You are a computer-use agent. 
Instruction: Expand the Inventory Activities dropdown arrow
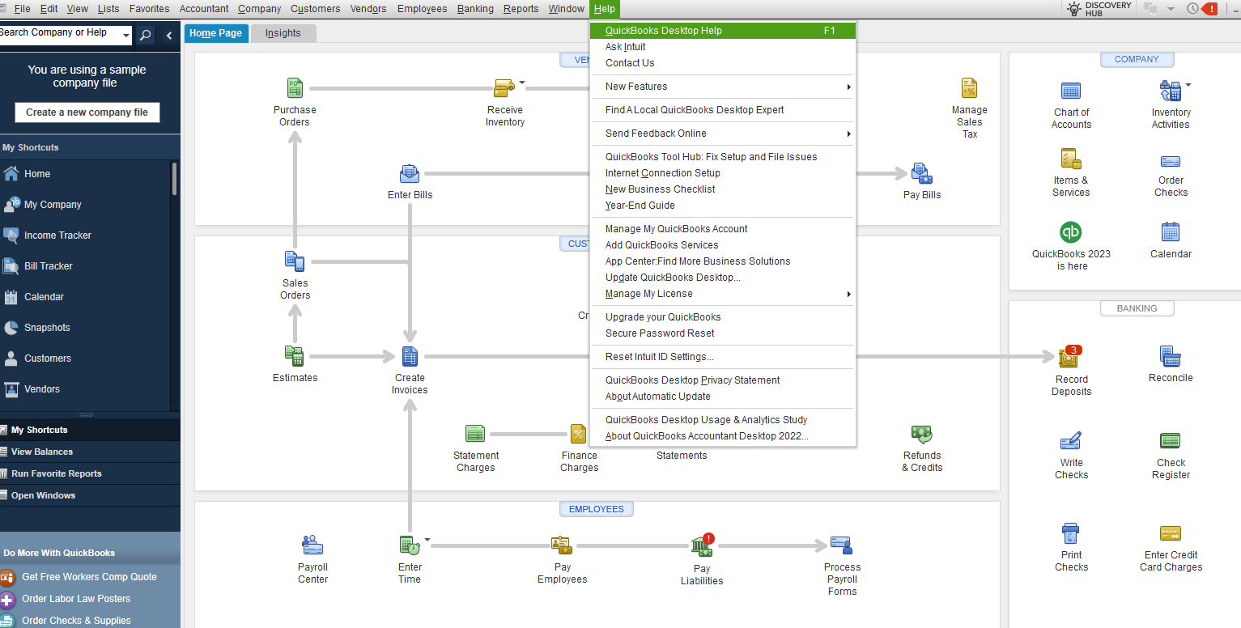click(1188, 85)
